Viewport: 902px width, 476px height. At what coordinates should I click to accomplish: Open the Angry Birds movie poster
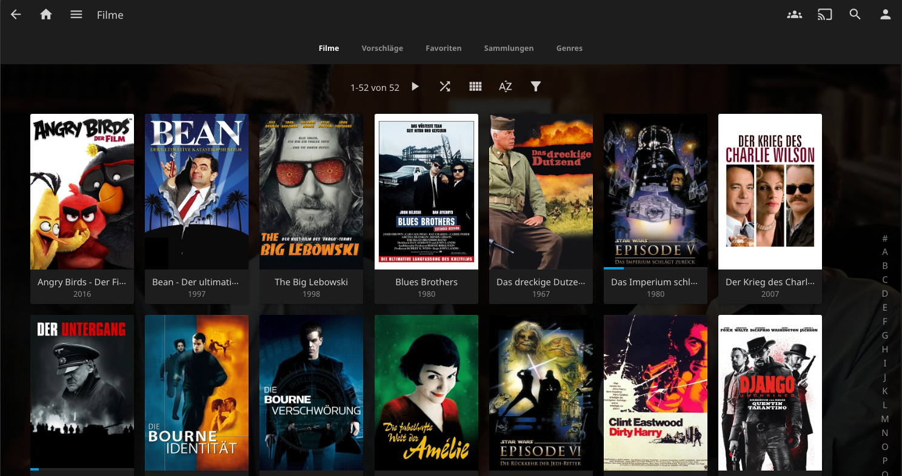point(82,191)
